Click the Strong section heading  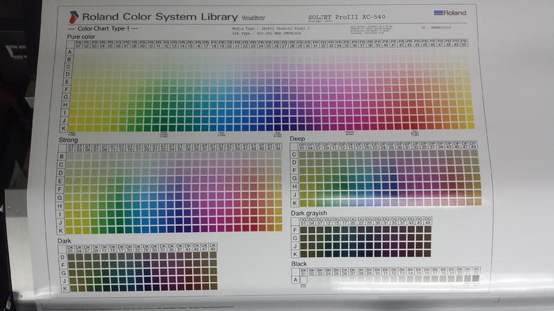coord(68,140)
